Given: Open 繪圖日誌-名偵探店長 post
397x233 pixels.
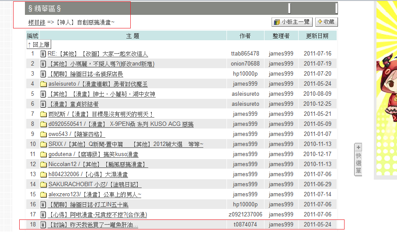Looking at the screenshot, I should pyautogui.click(x=85, y=74).
